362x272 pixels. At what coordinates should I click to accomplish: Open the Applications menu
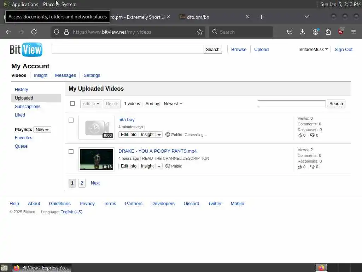coord(25,4)
